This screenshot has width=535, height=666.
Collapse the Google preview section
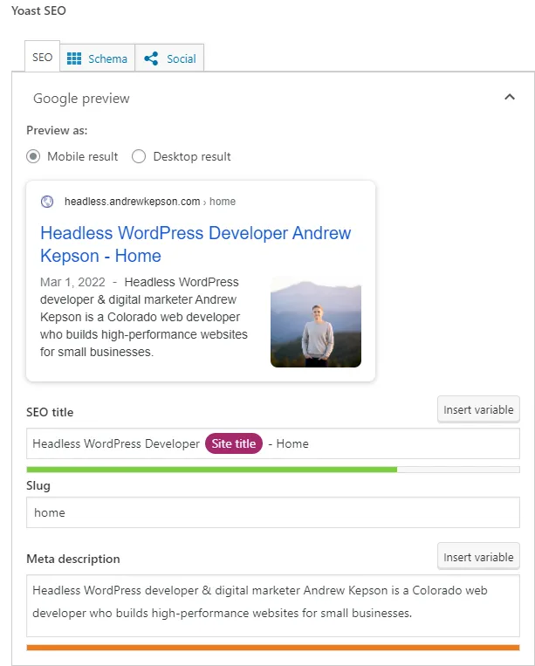(x=510, y=97)
